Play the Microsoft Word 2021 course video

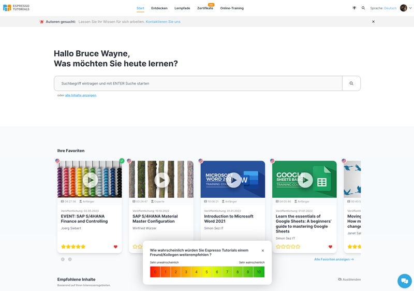pyautogui.click(x=233, y=180)
